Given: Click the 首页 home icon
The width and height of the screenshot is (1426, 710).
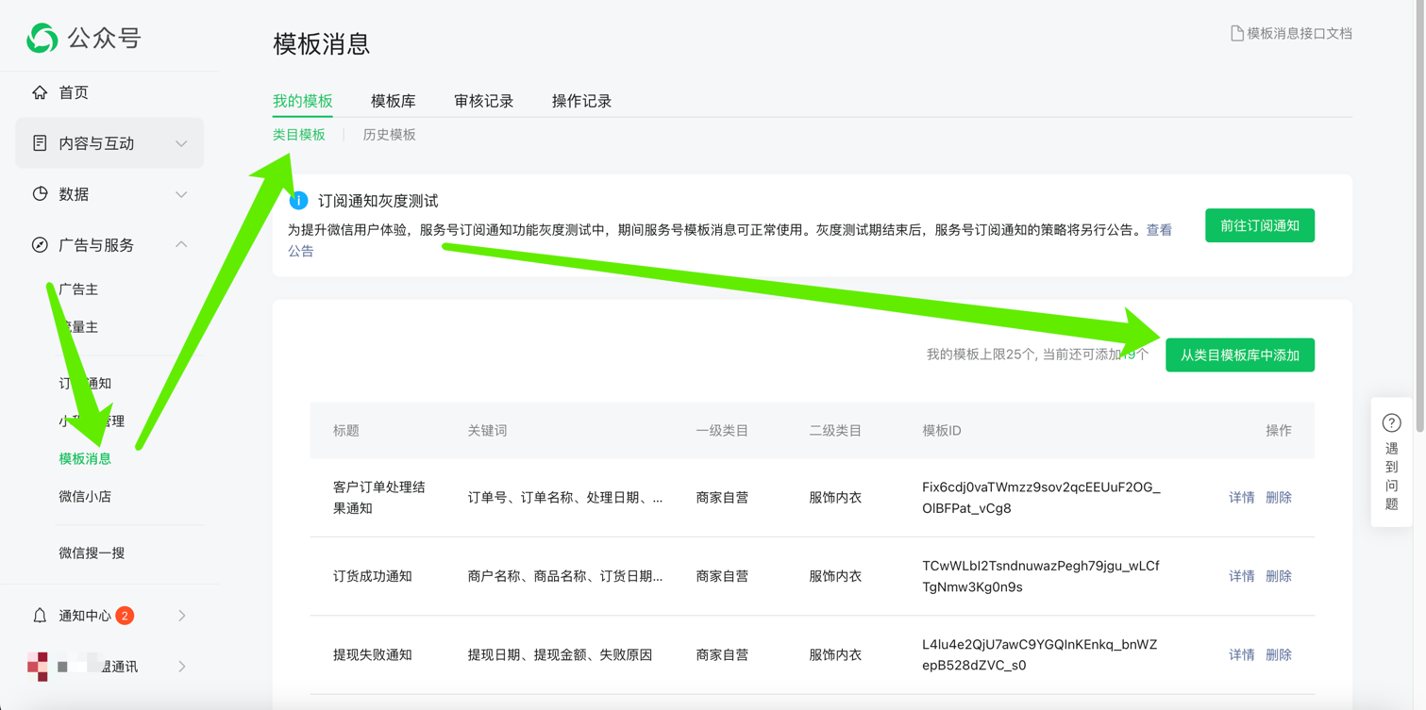Looking at the screenshot, I should tap(40, 92).
